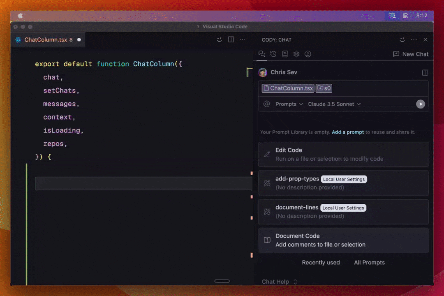Open chat panel More Actions ellipsis
The height and width of the screenshot is (296, 444).
point(414,39)
